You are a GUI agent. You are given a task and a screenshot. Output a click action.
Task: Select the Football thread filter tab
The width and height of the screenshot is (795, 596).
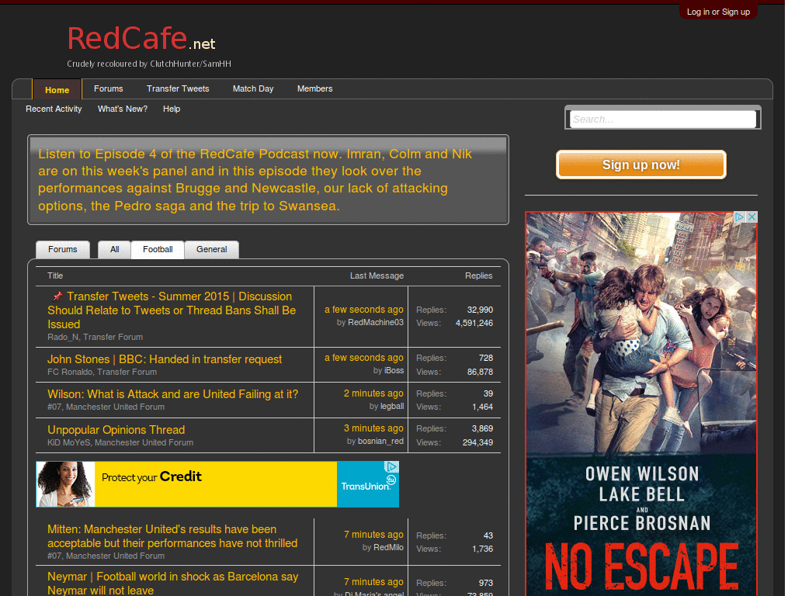coord(158,249)
